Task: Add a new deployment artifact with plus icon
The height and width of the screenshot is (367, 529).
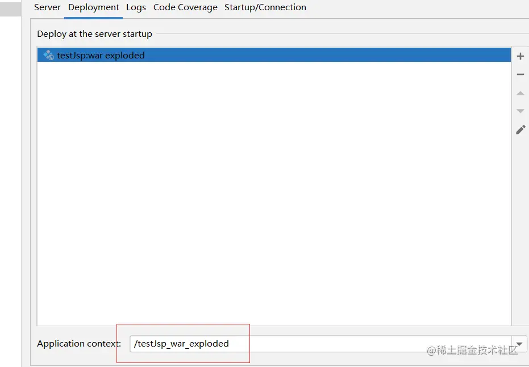Action: (x=520, y=56)
